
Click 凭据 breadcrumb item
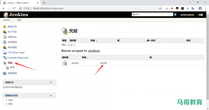pyautogui.click(x=19, y=20)
